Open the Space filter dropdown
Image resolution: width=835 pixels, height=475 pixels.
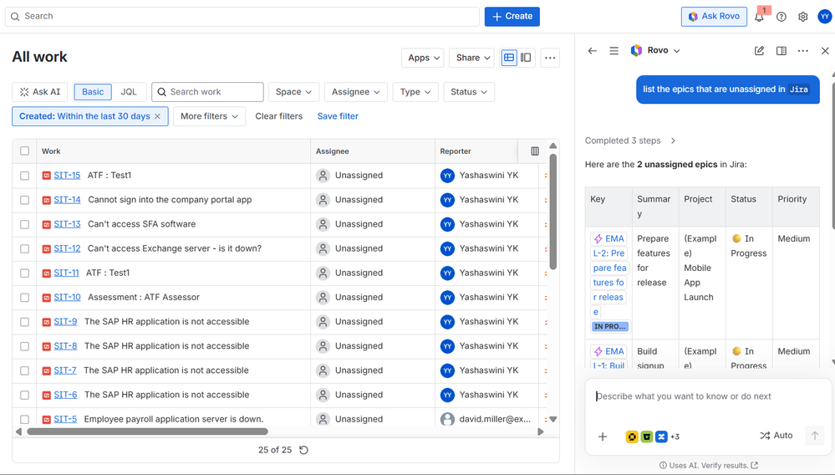tap(293, 92)
